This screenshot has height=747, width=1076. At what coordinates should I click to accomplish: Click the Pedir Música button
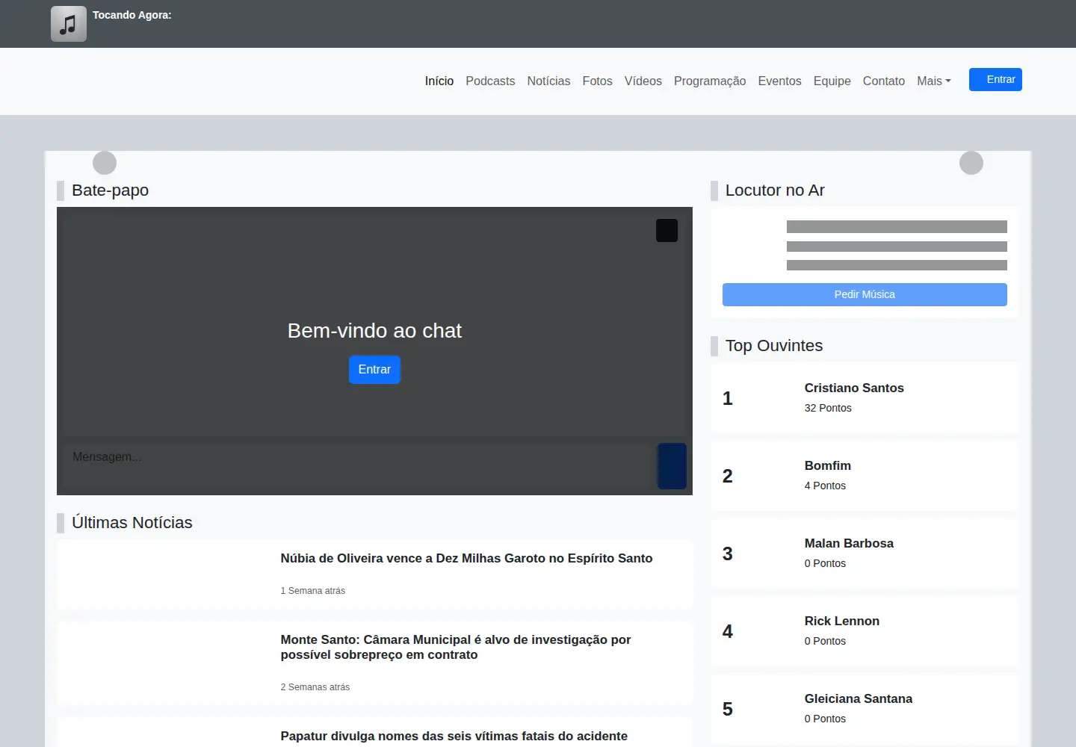[x=865, y=294]
